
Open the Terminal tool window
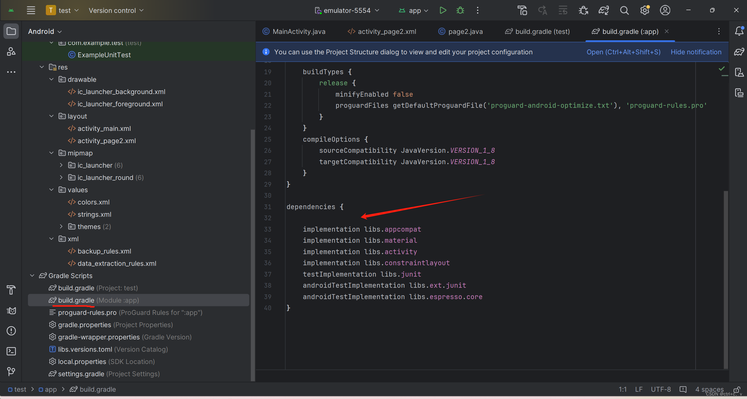pyautogui.click(x=11, y=351)
